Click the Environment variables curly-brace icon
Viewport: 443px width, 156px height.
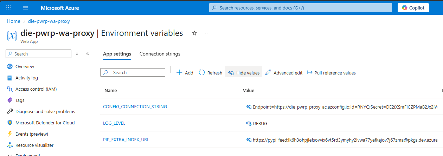[x=12, y=35]
